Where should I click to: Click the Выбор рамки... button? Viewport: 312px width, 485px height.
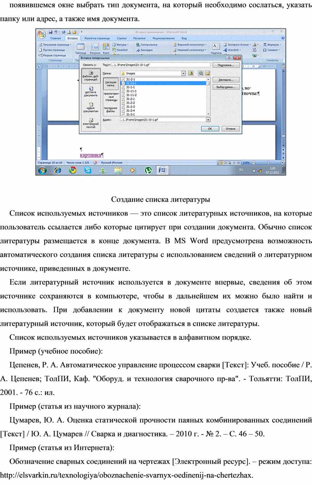coord(226,87)
